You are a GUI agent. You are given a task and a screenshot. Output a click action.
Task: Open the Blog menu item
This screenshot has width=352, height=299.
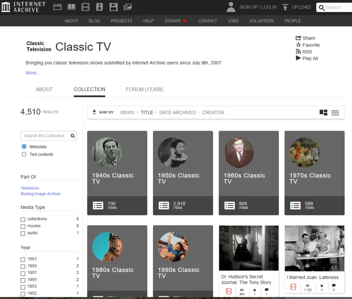pyautogui.click(x=94, y=21)
